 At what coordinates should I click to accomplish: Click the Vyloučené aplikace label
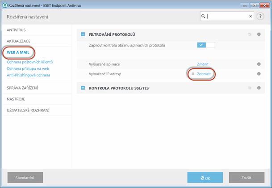[104, 64]
